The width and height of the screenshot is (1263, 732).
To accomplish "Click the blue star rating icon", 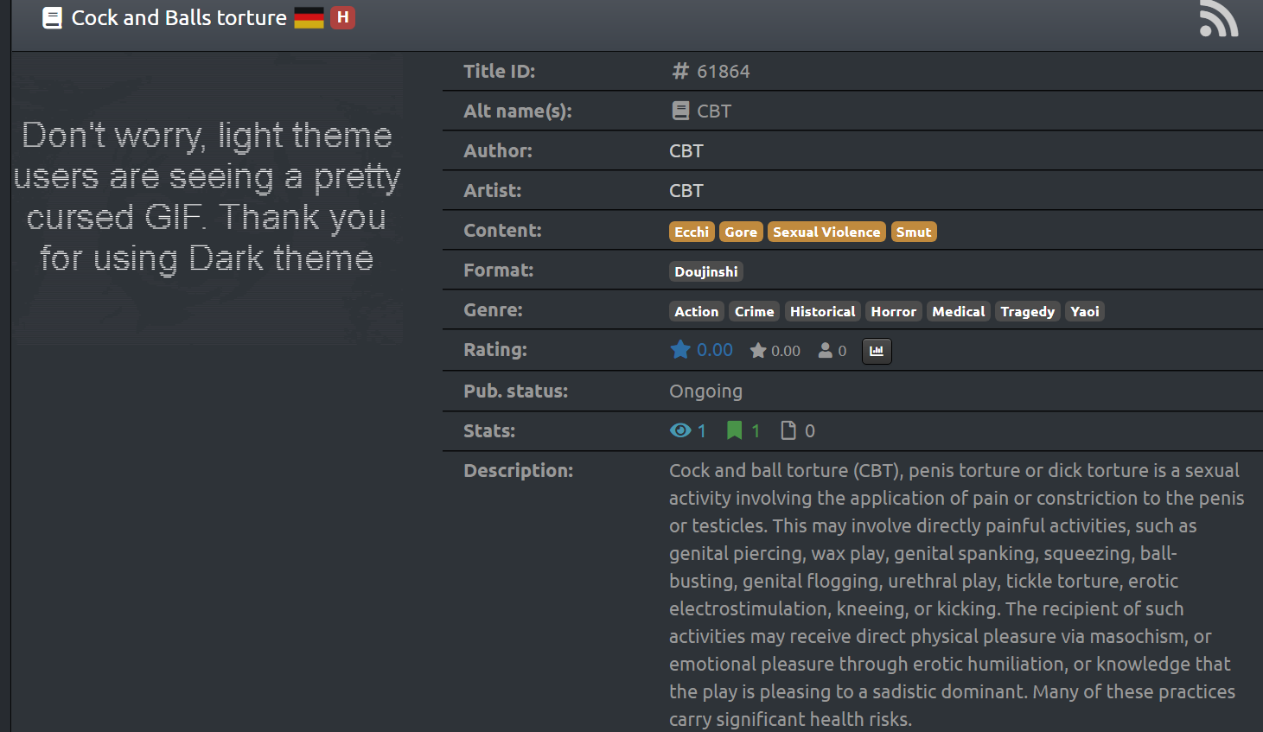I will [680, 350].
